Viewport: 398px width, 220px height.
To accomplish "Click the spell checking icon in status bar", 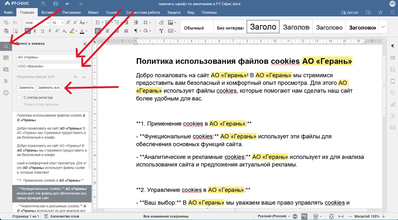I will click(x=304, y=216).
